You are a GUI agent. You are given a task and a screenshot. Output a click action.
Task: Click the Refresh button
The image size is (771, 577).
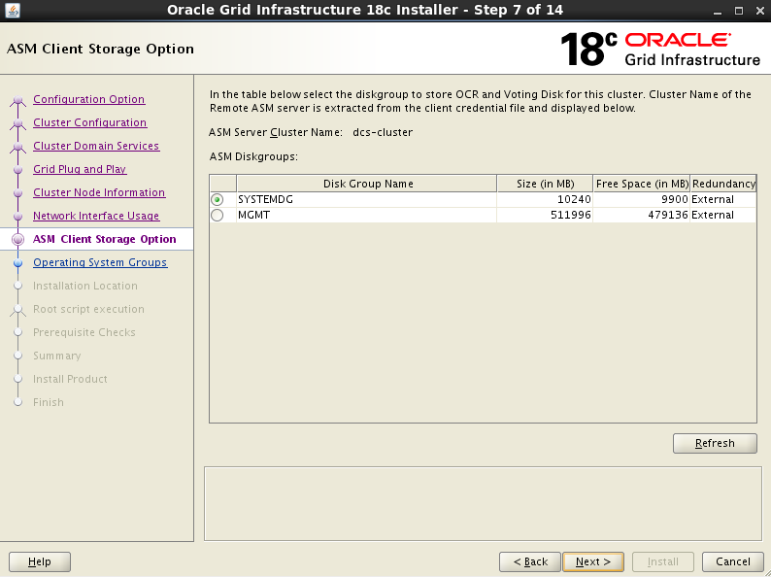[x=715, y=443]
